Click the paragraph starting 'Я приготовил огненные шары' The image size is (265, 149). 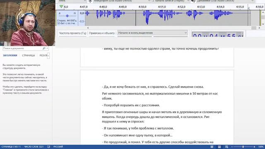(x=162, y=117)
